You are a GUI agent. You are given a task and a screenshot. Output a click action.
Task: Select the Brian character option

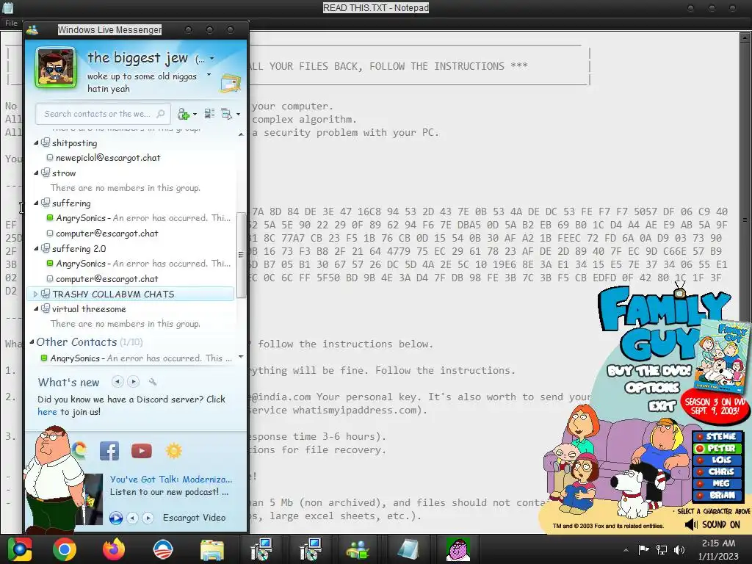pos(717,496)
